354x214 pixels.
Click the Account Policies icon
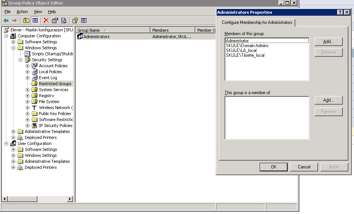click(34, 66)
